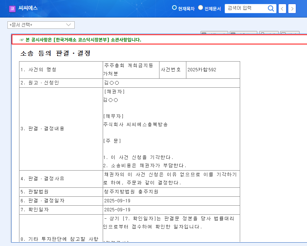Go to previous search result arrow
Viewport: 307px width, 246px height.
pyautogui.click(x=282, y=9)
